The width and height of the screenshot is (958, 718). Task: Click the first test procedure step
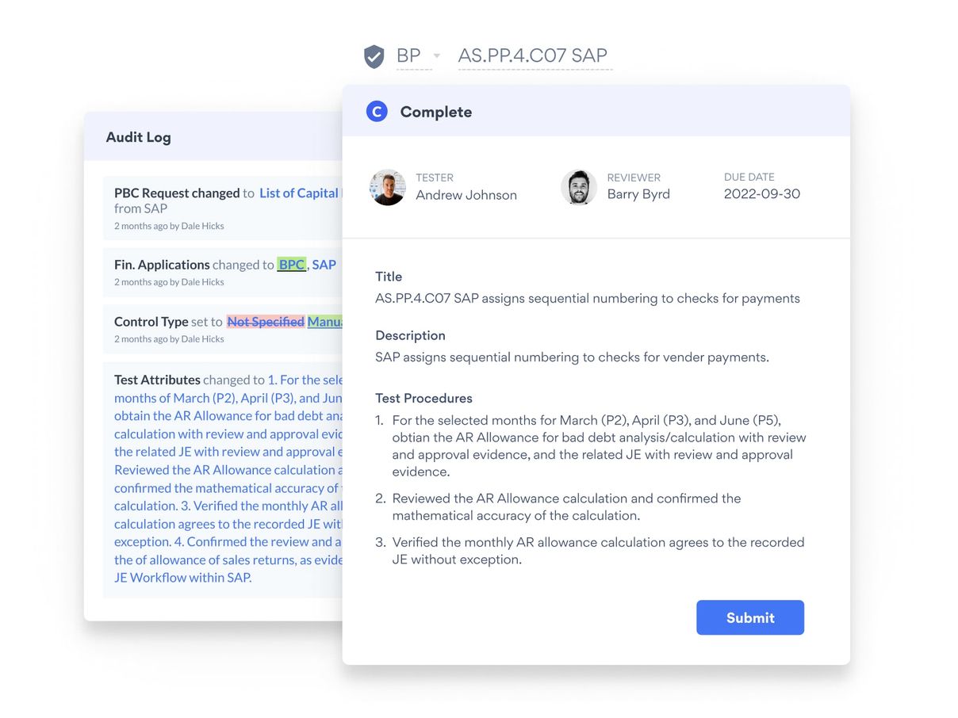598,445
